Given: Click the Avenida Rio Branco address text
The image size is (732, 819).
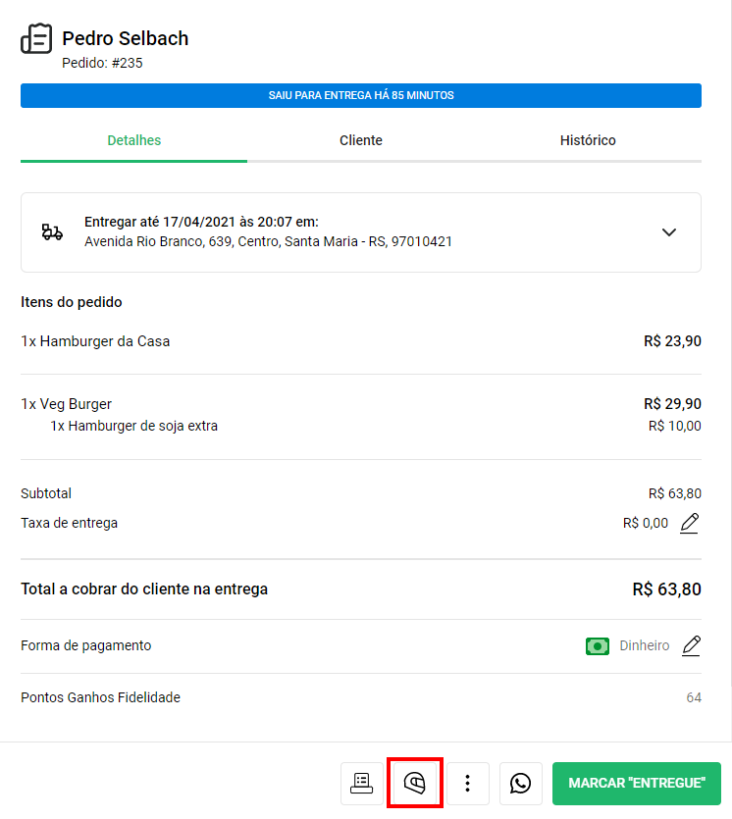Looking at the screenshot, I should (x=268, y=241).
